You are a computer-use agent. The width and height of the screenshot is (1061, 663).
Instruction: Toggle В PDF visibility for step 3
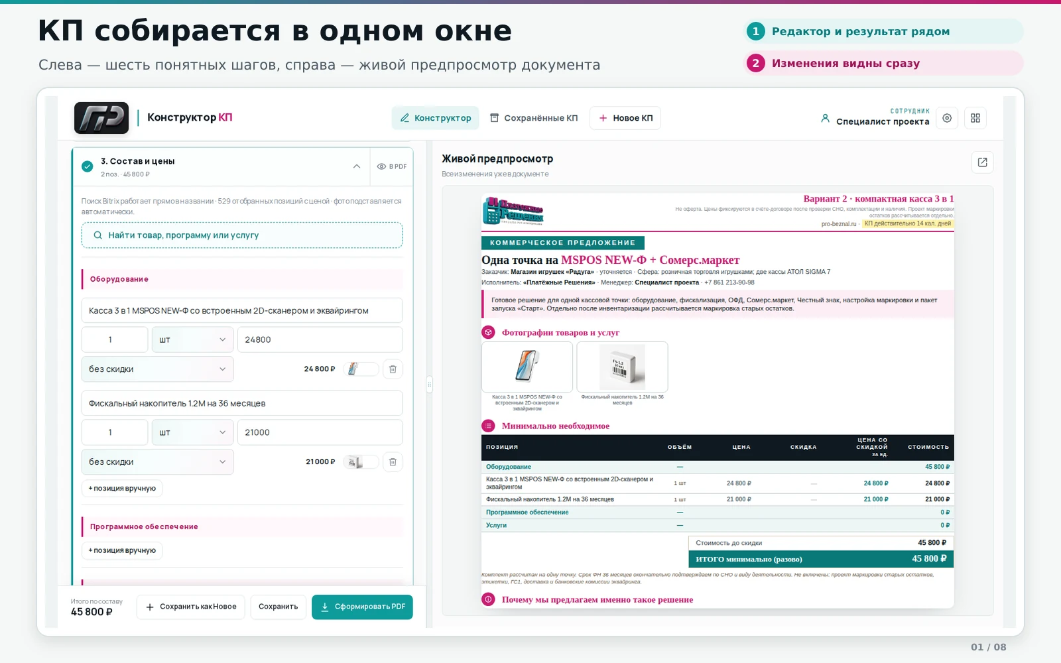tap(392, 166)
